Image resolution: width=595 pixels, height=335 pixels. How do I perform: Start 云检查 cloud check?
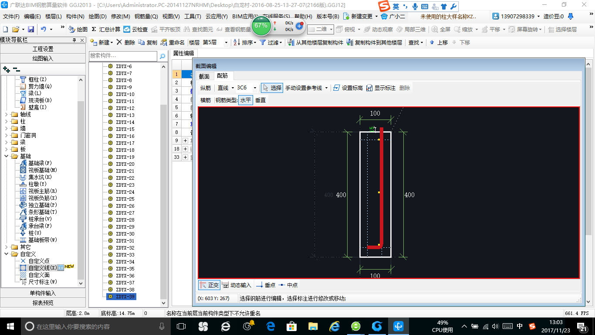136,29
